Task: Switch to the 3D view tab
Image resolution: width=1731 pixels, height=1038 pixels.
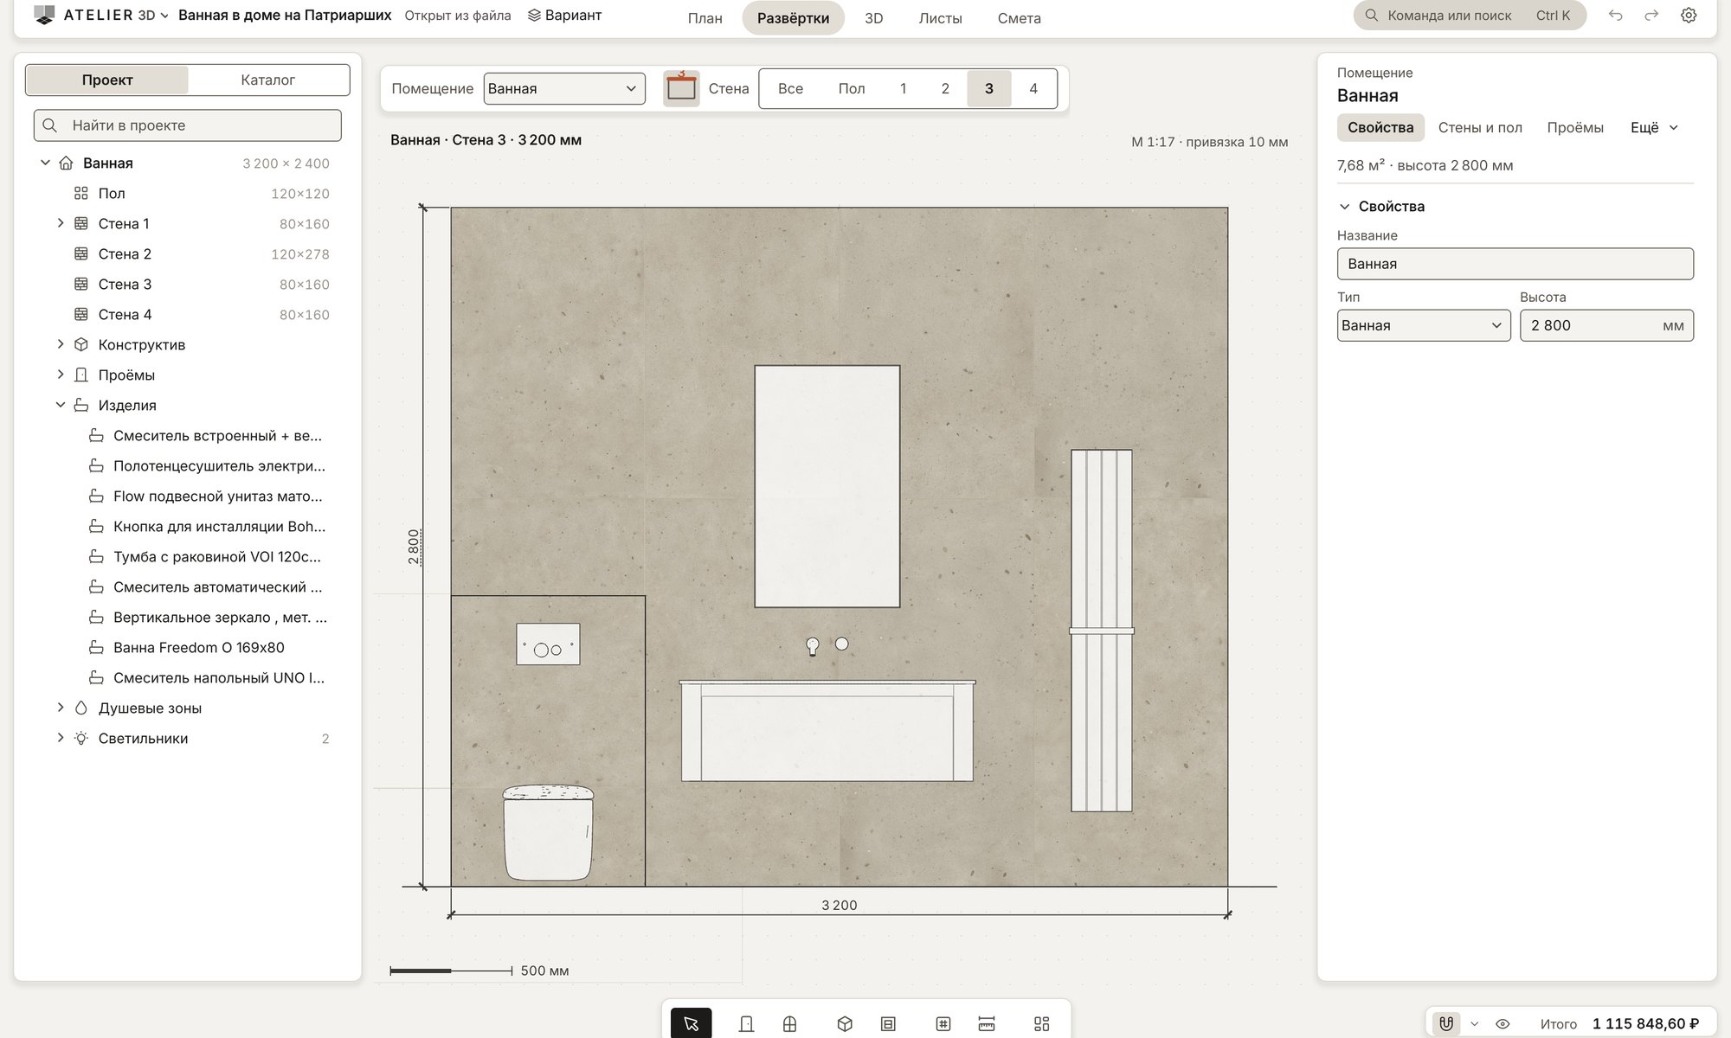Action: (874, 18)
